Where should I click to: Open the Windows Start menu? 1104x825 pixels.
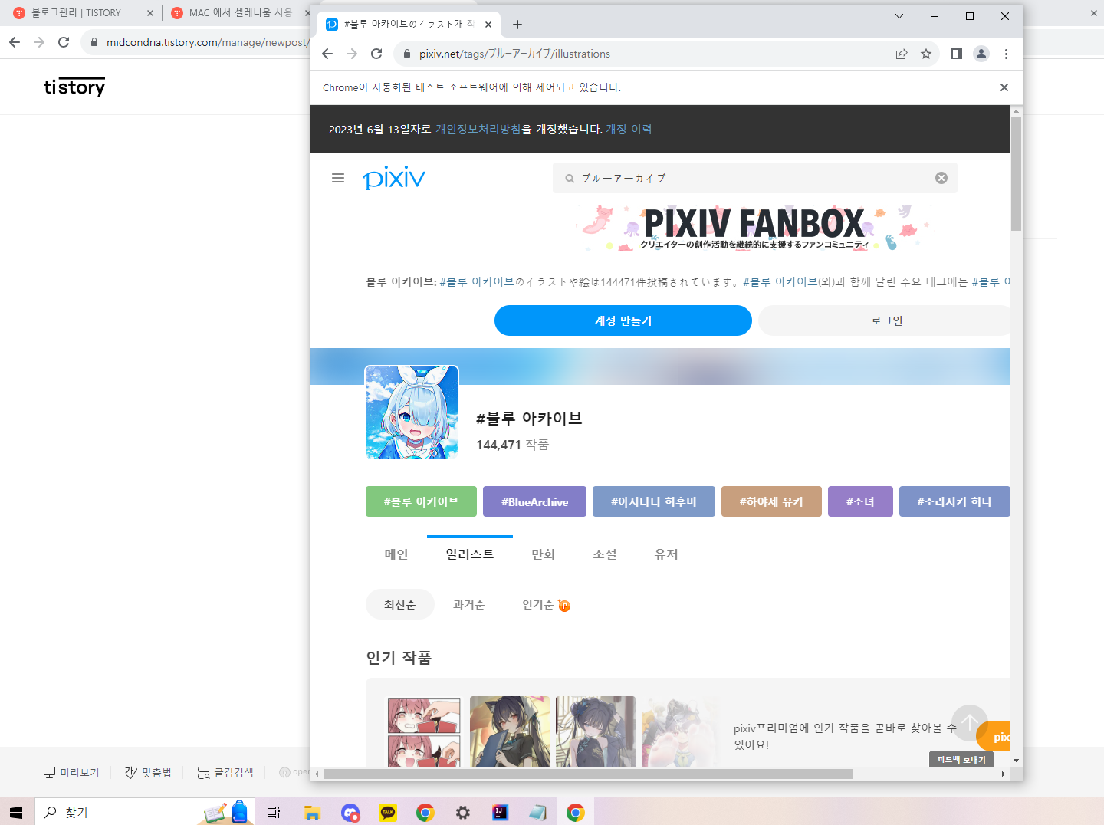[x=17, y=812]
